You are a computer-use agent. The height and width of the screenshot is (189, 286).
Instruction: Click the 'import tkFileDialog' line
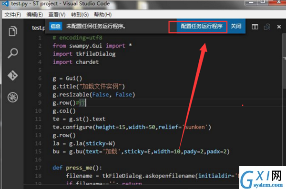84,54
